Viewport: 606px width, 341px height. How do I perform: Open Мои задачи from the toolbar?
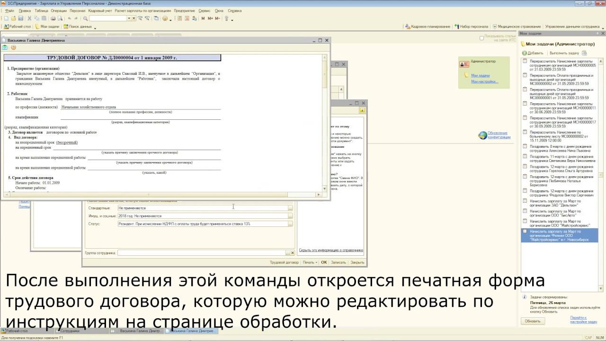[47, 27]
